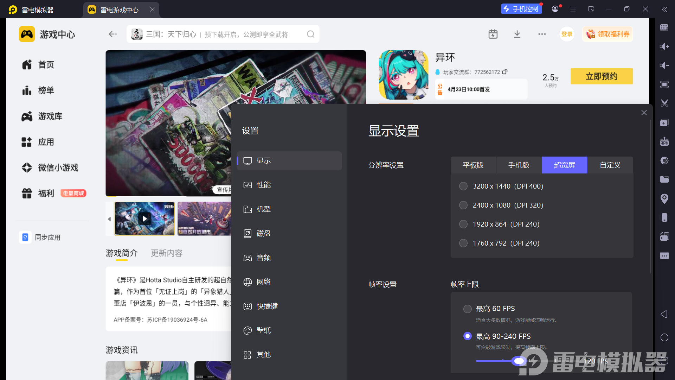This screenshot has width=675, height=380.
Task: Open 同步应用 in the sidebar
Action: tap(40, 237)
